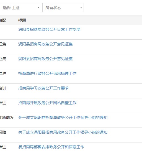Open 招商局开展政务公开网站自查工作 link

47,103
